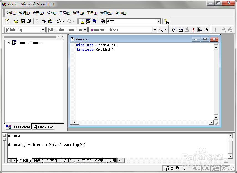This screenshot has width=237, height=173.
Task: Close the output panel with its X
Action: 5,135
